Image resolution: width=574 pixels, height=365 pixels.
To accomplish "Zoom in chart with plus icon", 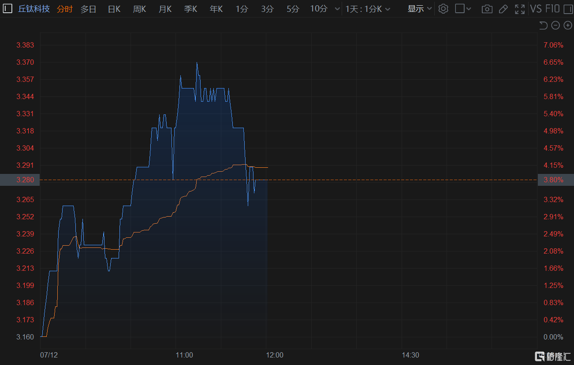I will [x=568, y=26].
